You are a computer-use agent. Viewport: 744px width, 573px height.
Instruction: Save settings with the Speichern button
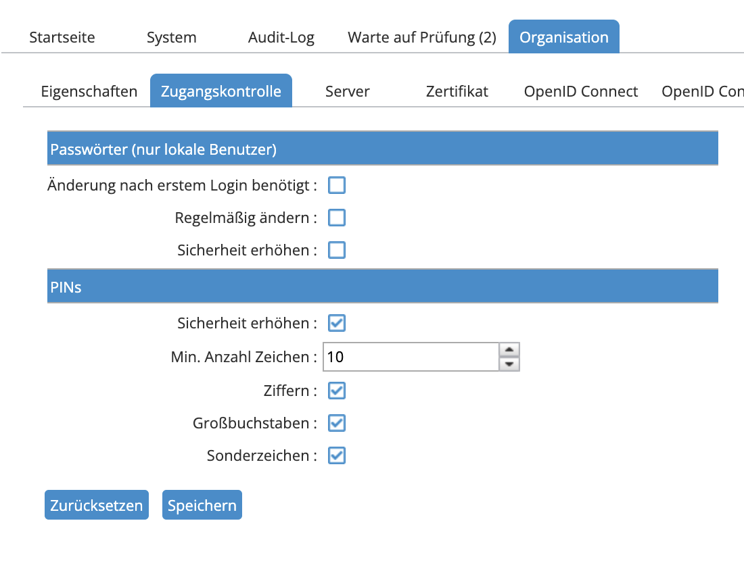pos(202,504)
